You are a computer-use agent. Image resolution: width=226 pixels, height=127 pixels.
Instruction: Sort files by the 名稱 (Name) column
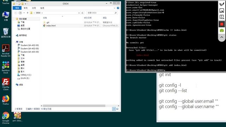click(x=45, y=18)
